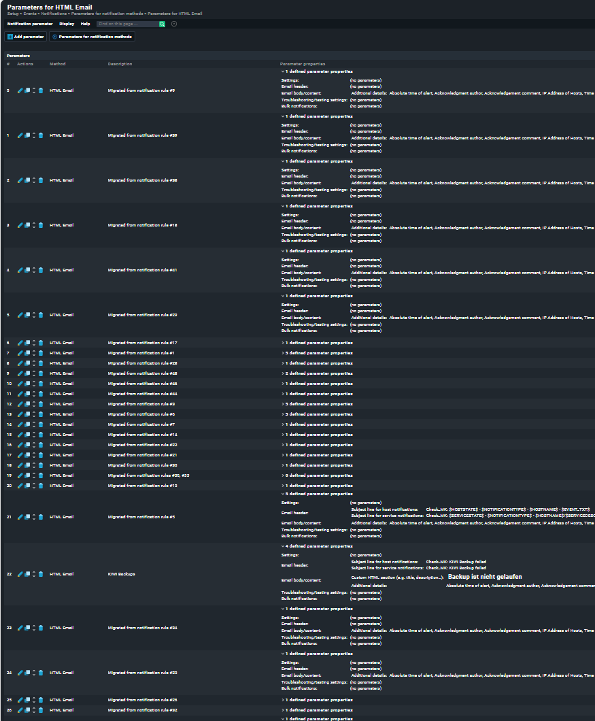Clone parameter row 7 using the copy icon
Image resolution: width=595 pixels, height=721 pixels.
pyautogui.click(x=27, y=353)
